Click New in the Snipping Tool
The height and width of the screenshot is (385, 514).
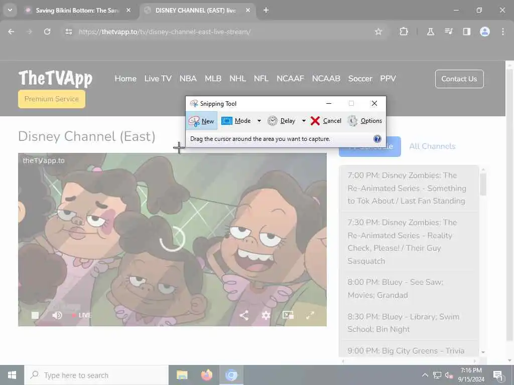click(x=202, y=121)
